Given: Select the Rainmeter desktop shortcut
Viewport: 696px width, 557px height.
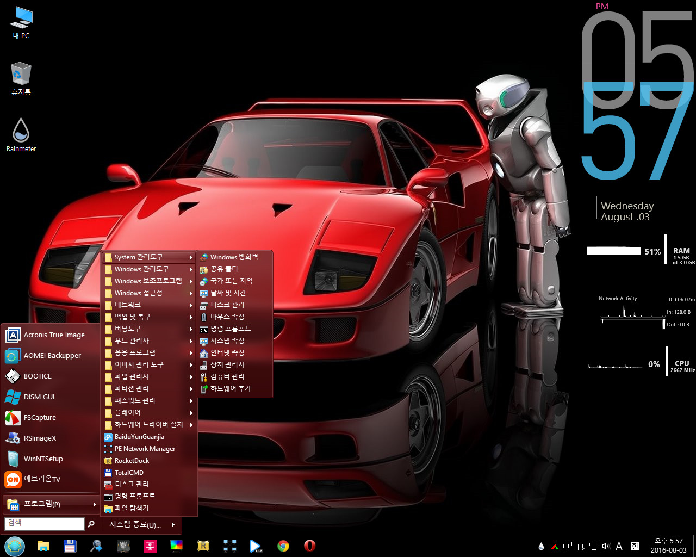Looking at the screenshot, I should tap(21, 135).
